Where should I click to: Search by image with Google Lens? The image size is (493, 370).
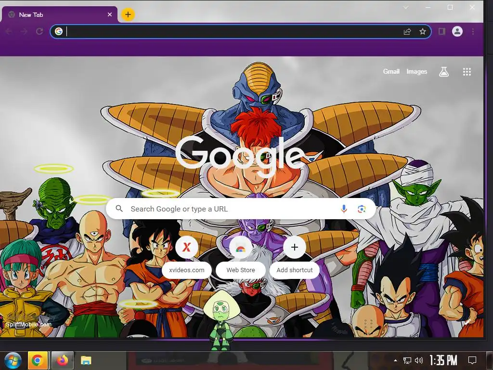pyautogui.click(x=362, y=209)
